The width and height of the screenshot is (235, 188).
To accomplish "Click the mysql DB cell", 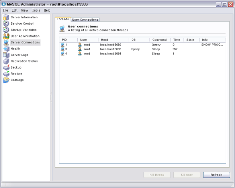I will coord(135,49).
